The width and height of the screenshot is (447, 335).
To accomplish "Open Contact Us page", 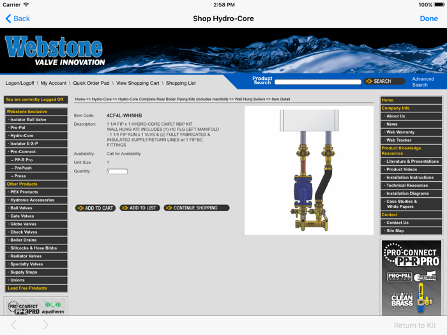I will [411, 223].
